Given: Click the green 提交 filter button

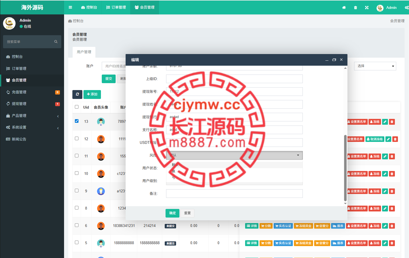Looking at the screenshot, I should coord(109,79).
